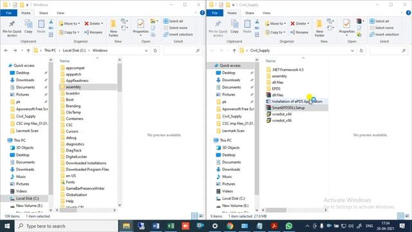412x232 pixels.
Task: Select 3D Objects in Civil_Supply window tree
Action: point(230,148)
